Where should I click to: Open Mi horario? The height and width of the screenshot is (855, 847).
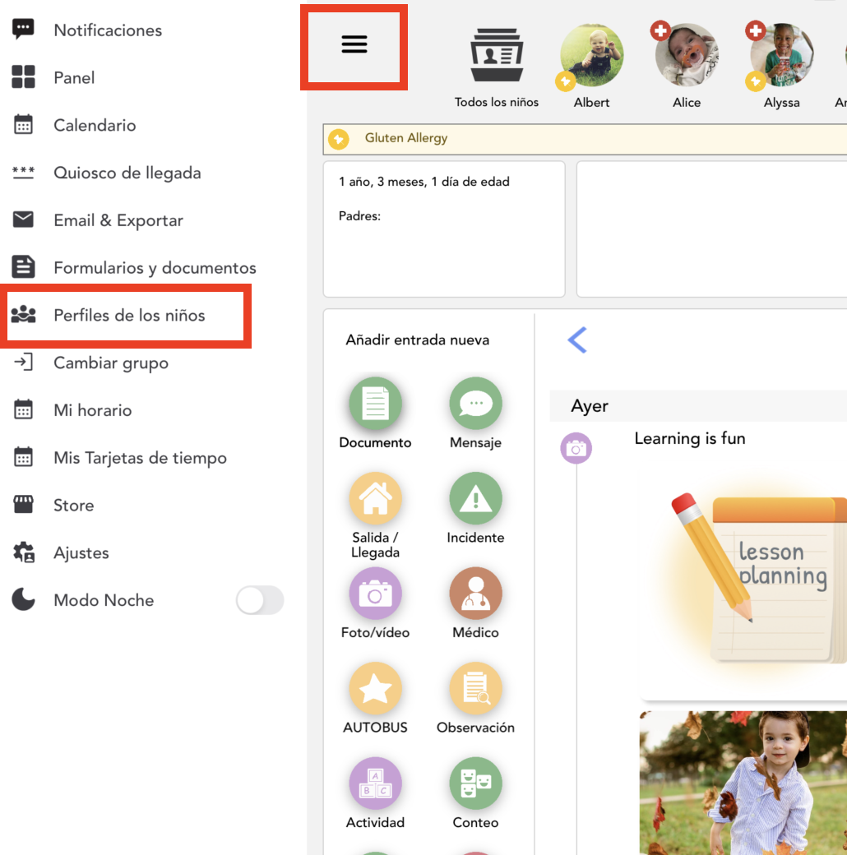(93, 410)
